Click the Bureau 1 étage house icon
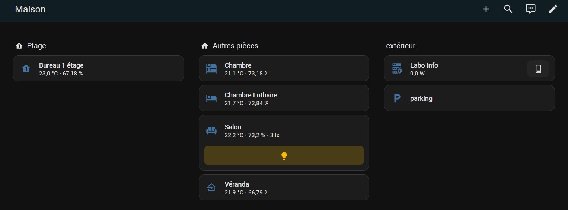The image size is (568, 210). (26, 68)
